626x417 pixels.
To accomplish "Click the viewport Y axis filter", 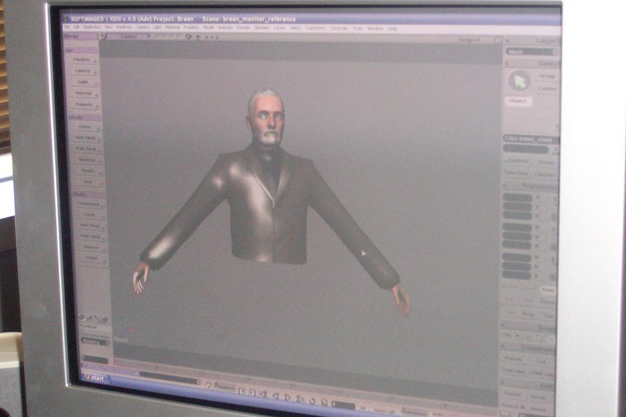I will 211,37.
